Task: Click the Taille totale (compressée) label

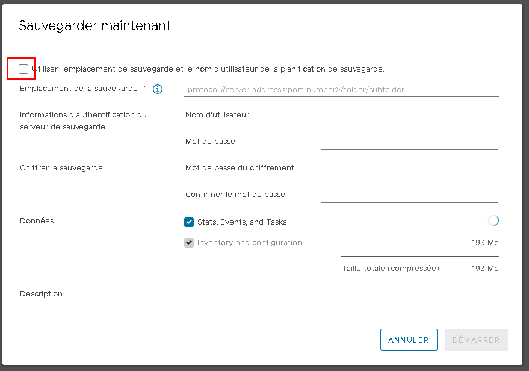Action: pos(391,269)
